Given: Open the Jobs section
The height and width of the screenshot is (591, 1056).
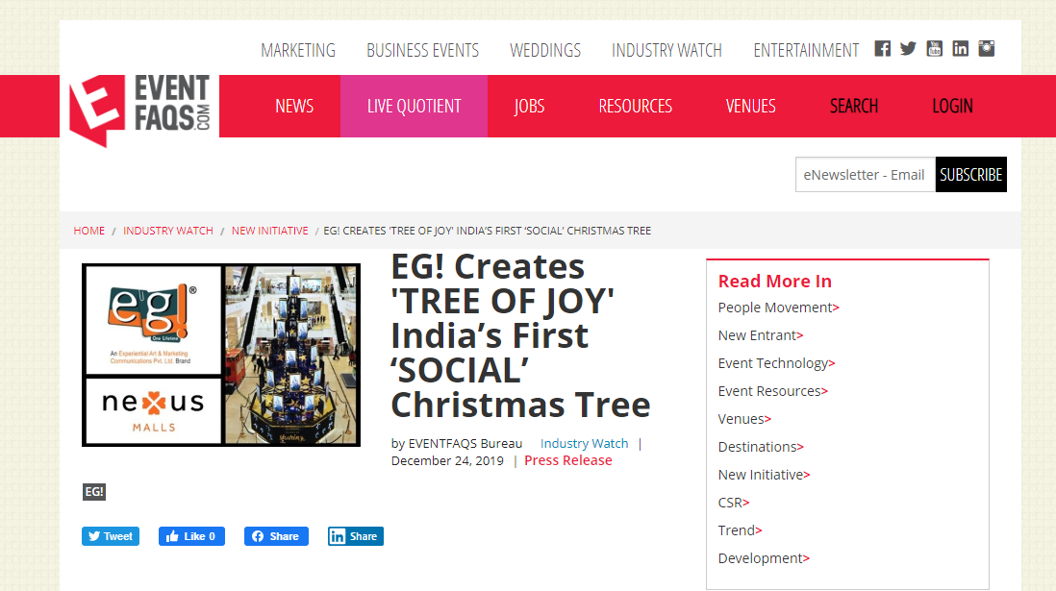Looking at the screenshot, I should [529, 107].
